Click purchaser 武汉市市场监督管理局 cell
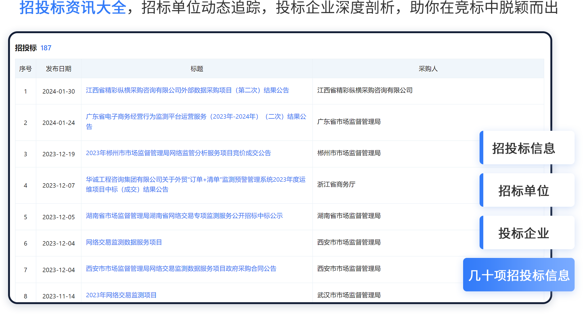583x314 pixels. tap(349, 295)
